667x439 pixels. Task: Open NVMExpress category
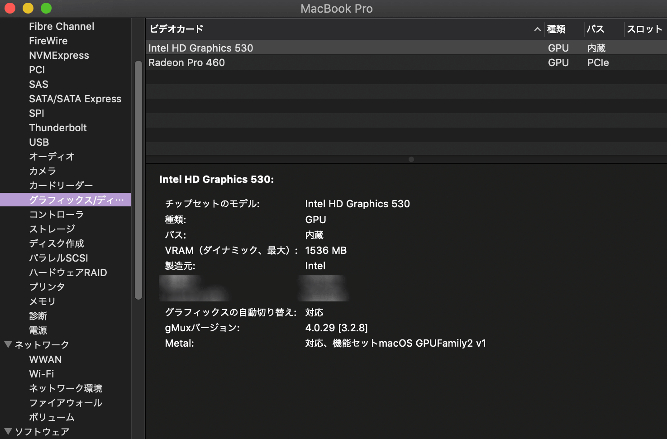[x=59, y=55]
